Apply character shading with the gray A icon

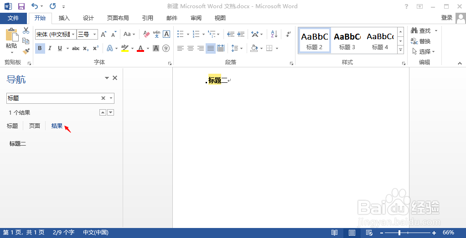pos(156,48)
